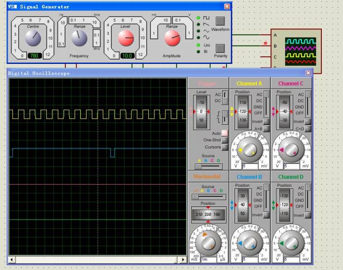Click the oscilloscope display right scroll arrow

click(183, 260)
